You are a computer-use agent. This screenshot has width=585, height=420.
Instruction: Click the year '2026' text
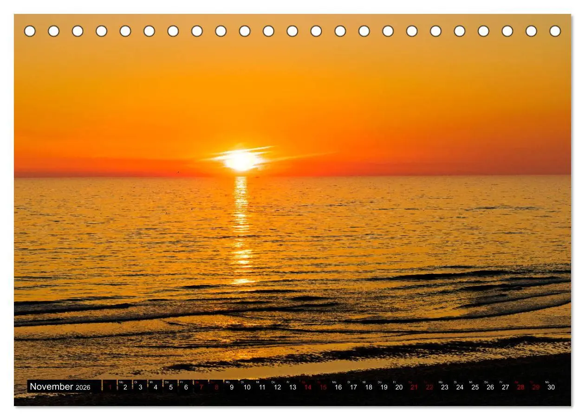point(83,388)
